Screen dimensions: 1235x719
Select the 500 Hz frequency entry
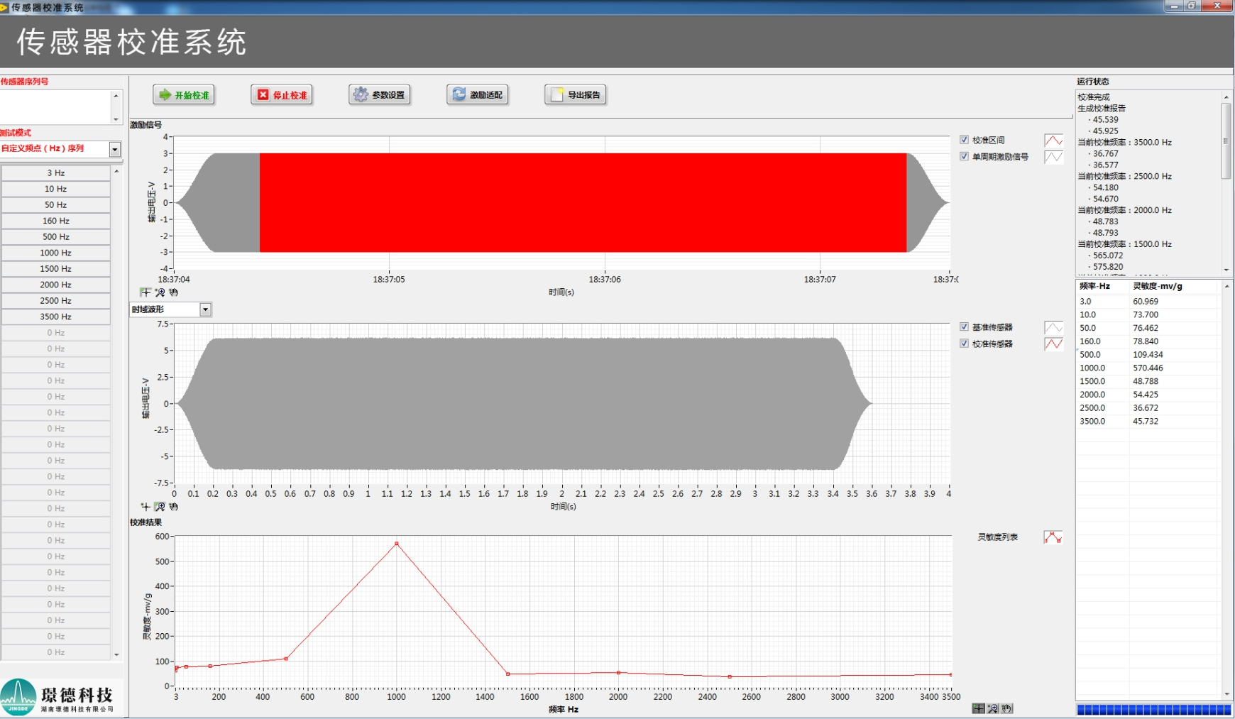point(55,236)
